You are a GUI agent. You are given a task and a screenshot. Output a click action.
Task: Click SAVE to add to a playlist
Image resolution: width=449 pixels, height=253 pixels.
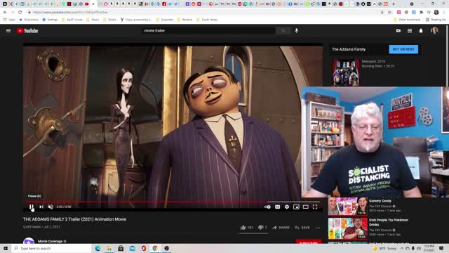(x=302, y=228)
